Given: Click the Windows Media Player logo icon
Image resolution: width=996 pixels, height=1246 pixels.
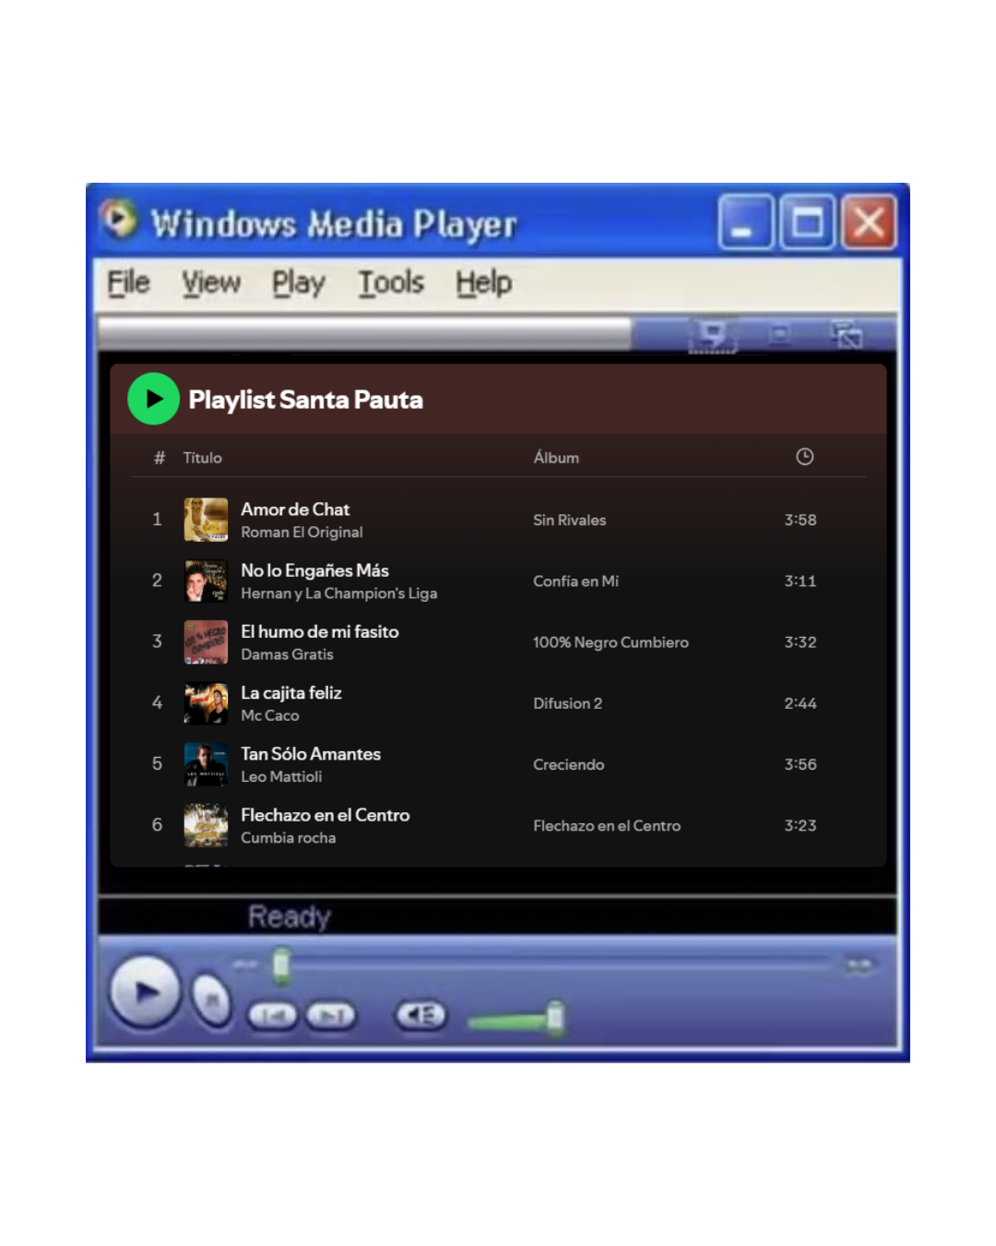Looking at the screenshot, I should pos(118,220).
